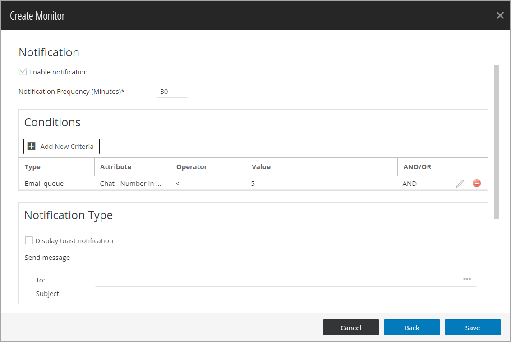Open address picker via ellipsis next to To field

[x=467, y=279]
